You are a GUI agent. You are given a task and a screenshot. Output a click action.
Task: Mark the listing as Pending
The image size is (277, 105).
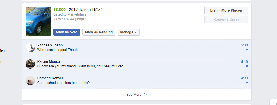click(x=99, y=32)
